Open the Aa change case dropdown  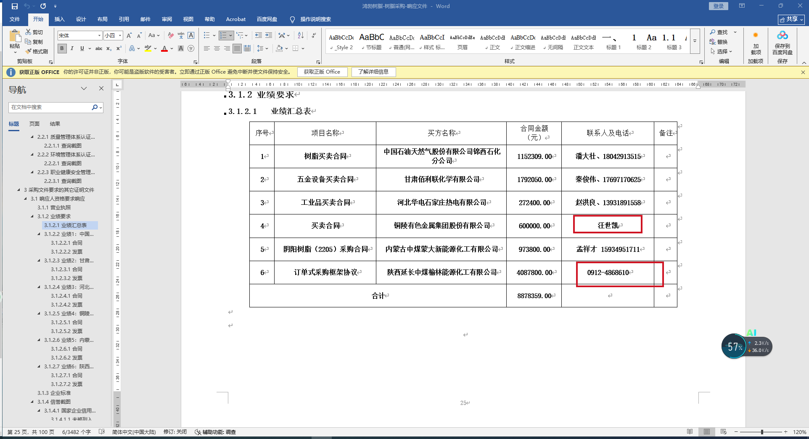point(154,36)
